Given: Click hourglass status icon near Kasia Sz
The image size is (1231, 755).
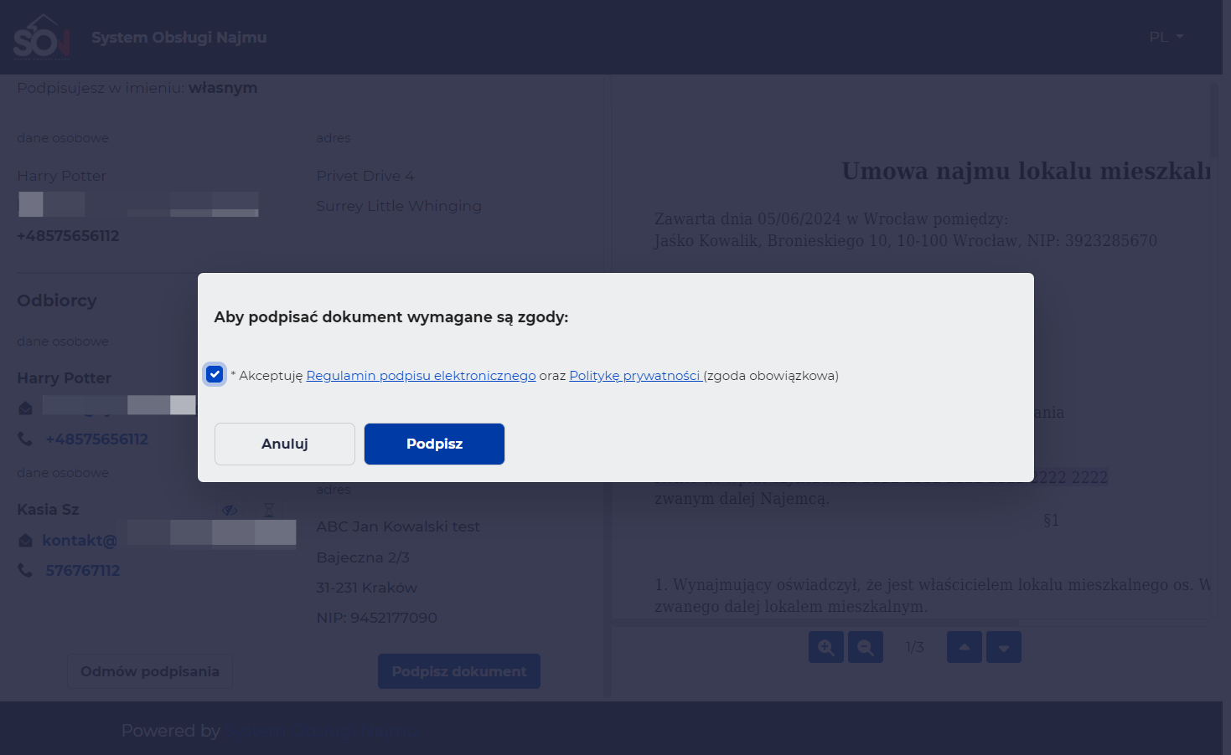Looking at the screenshot, I should click(x=269, y=510).
